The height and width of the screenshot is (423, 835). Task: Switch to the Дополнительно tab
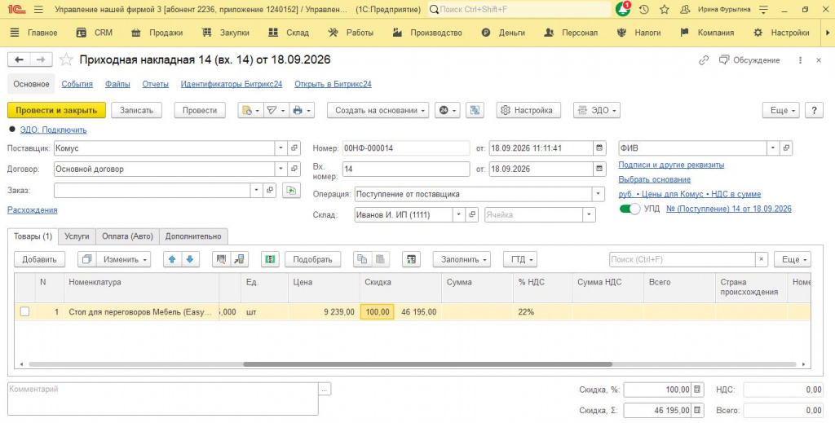193,236
